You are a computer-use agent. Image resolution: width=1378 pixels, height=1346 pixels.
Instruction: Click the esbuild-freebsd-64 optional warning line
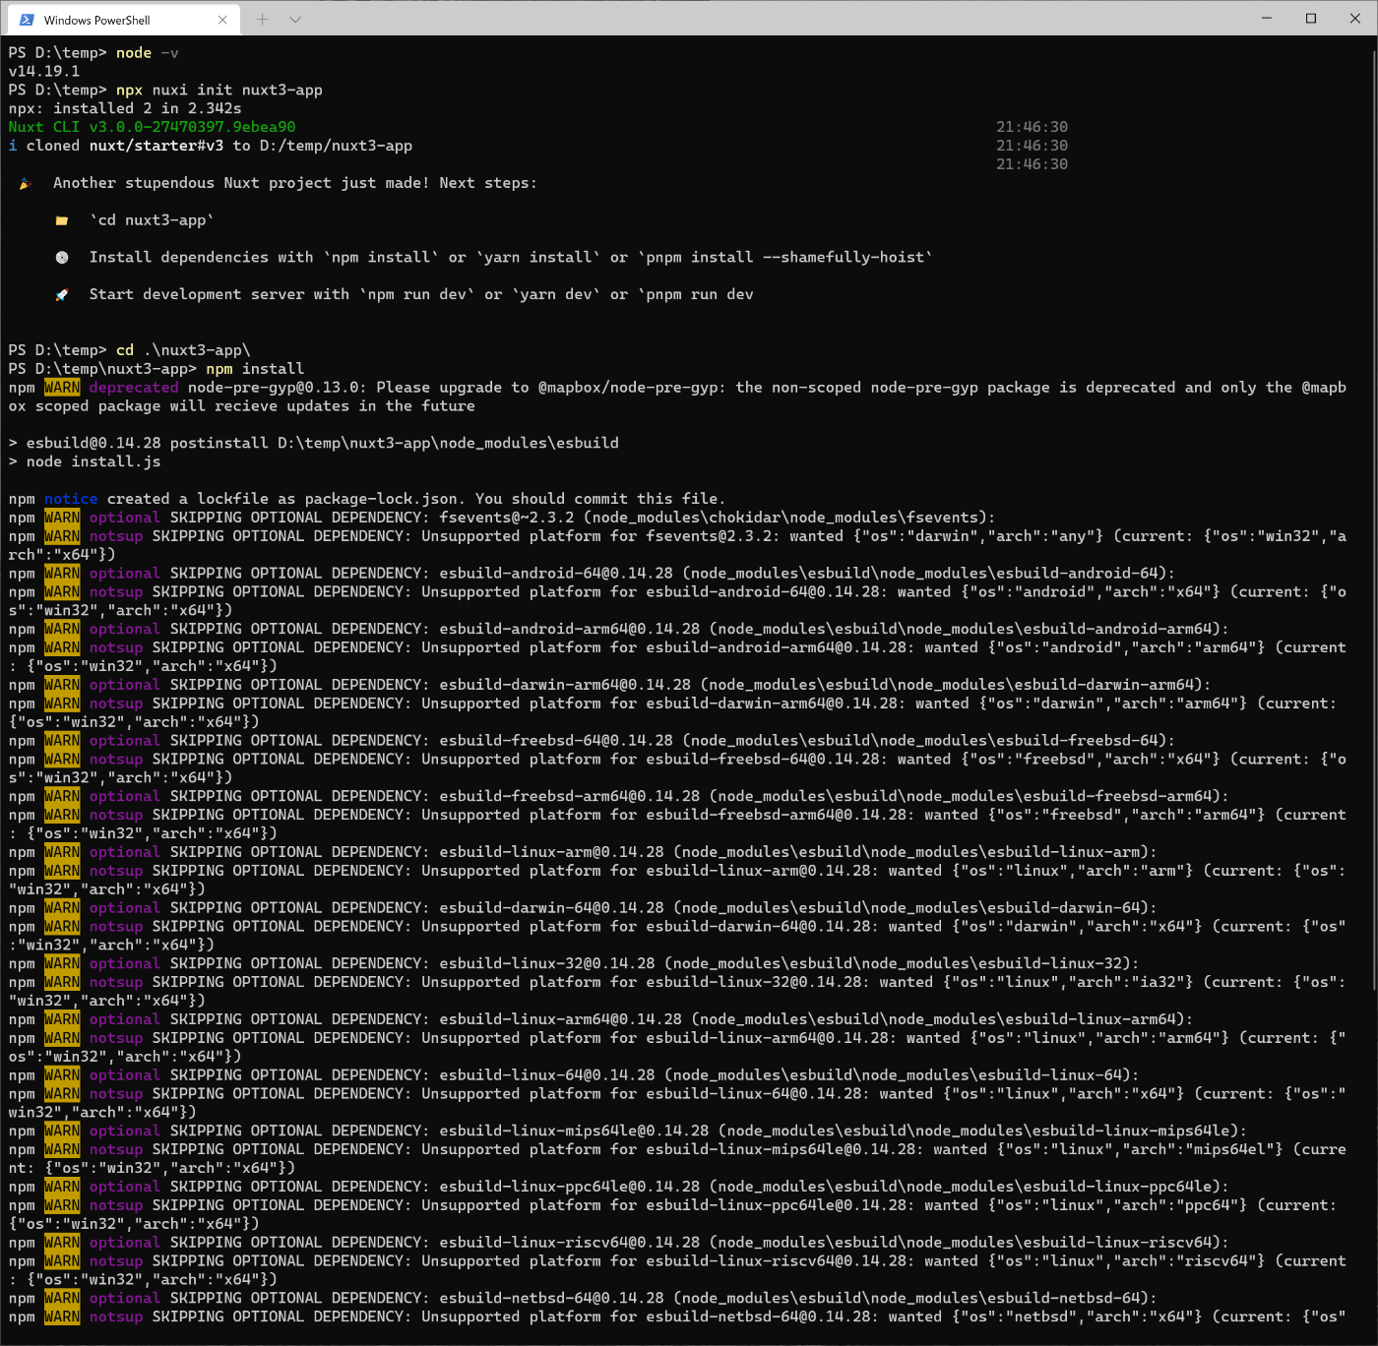[592, 741]
